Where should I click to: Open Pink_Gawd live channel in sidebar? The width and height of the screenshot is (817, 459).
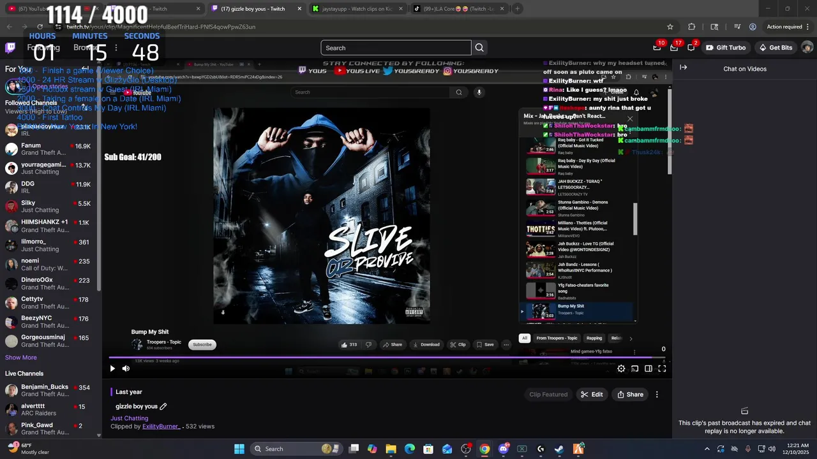49,428
